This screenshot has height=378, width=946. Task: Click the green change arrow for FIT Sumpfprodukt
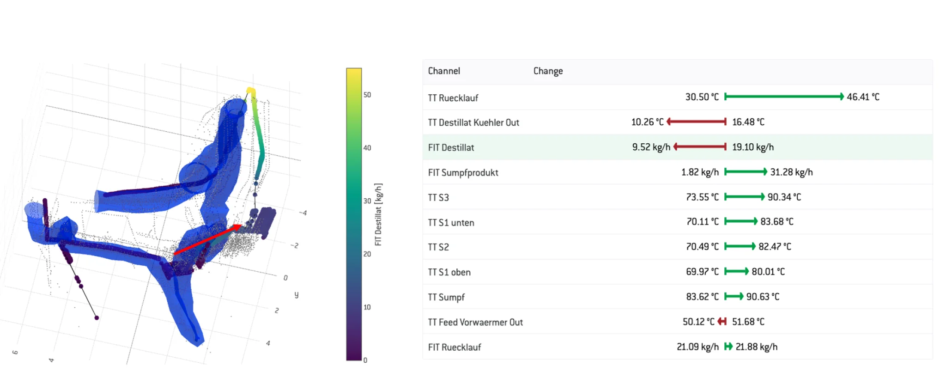click(x=746, y=171)
